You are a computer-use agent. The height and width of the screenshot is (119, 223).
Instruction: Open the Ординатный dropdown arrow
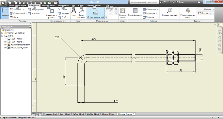point(26,13)
